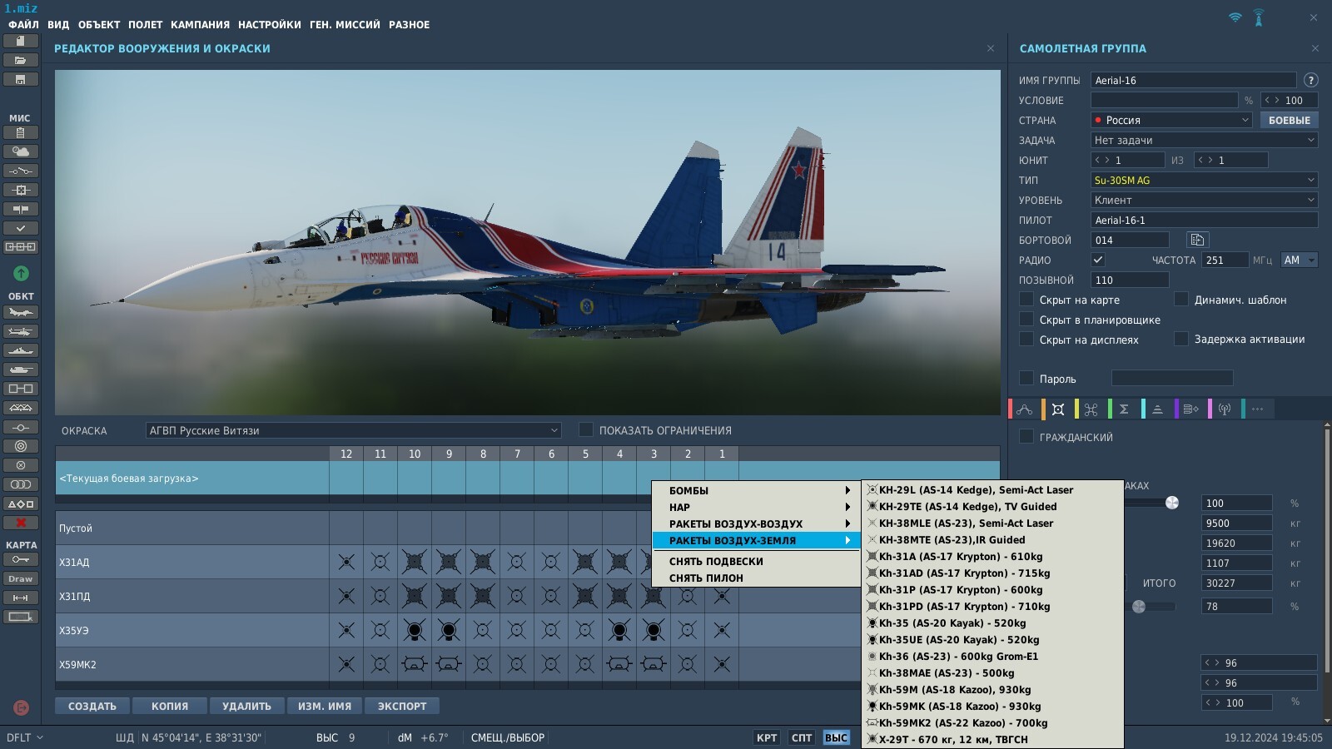Click the ЭКСПОРТ button
Image resolution: width=1332 pixels, height=749 pixels.
pyautogui.click(x=402, y=706)
